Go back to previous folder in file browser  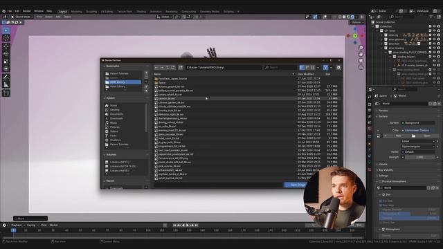point(156,68)
